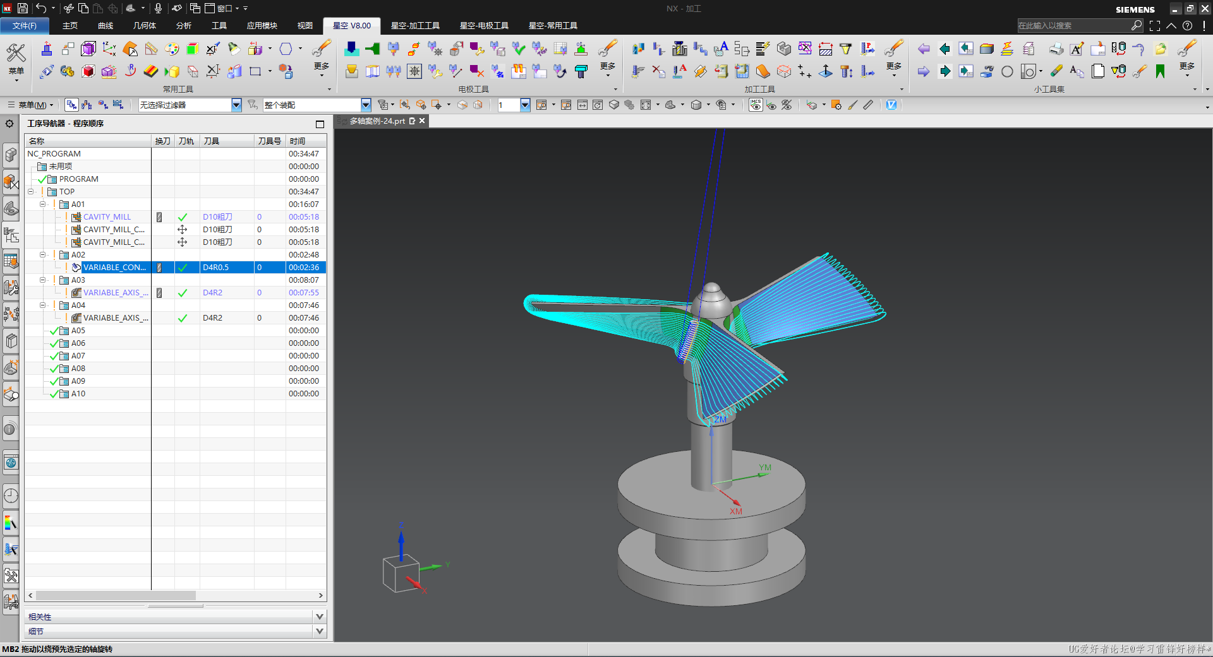Open the 文件(F) menu
Viewport: 1213px width, 657px height.
25,26
